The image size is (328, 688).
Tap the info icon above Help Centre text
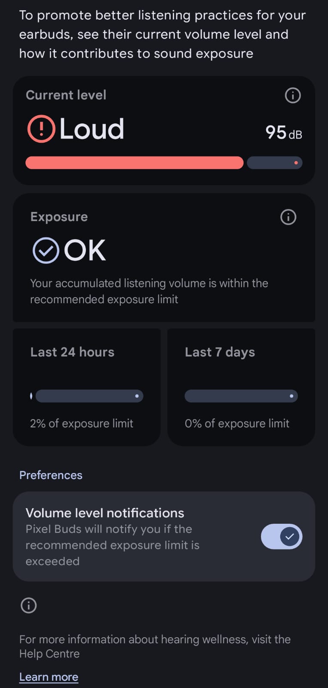(29, 605)
